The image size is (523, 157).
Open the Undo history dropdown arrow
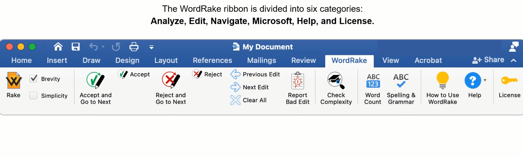pyautogui.click(x=103, y=47)
